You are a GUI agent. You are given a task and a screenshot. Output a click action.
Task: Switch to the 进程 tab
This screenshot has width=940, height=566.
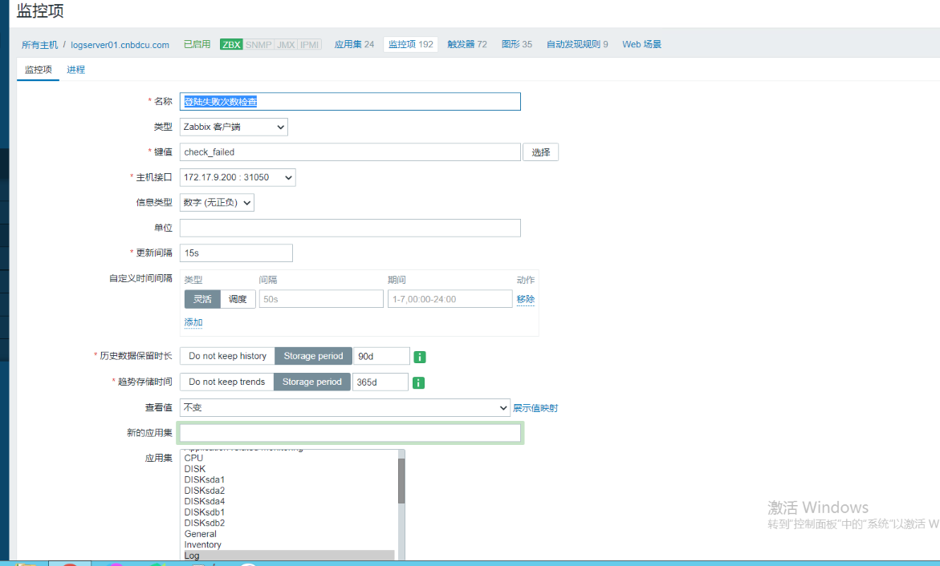click(x=75, y=70)
